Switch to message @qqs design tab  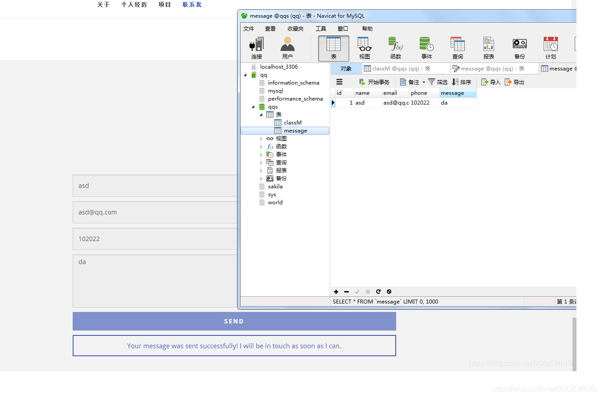pyautogui.click(x=495, y=69)
